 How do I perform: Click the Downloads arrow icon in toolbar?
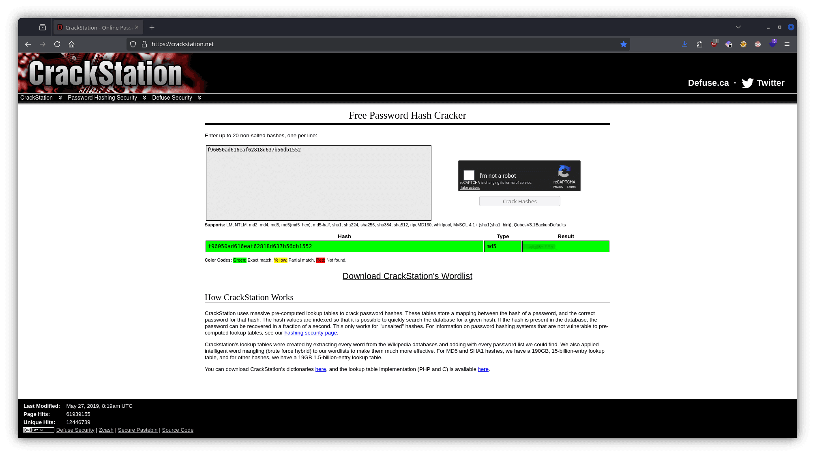[684, 44]
